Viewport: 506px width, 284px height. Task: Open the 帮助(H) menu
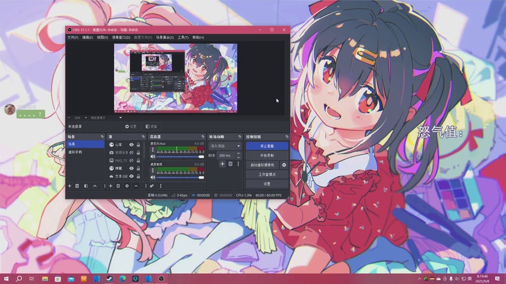[198, 38]
